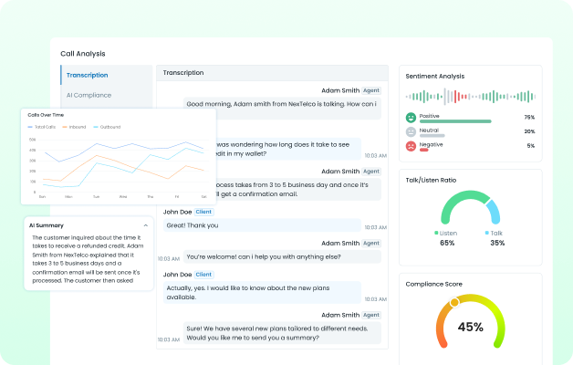The image size is (573, 365).
Task: Click the Agent badge on first Adam Smith message
Action: [371, 90]
